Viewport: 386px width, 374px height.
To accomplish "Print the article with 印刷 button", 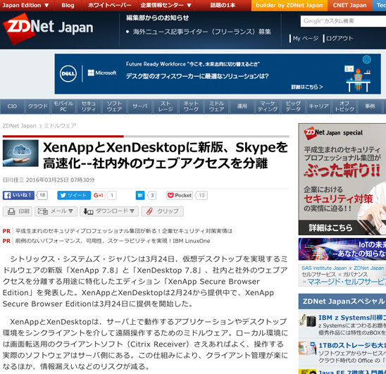I will click(18, 211).
